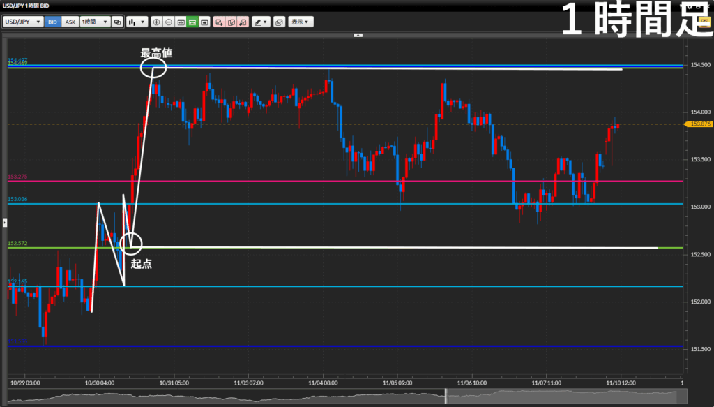Screen dimensions: 714x407
Task: Click the copy chart window icon
Action: pyautogui.click(x=279, y=22)
